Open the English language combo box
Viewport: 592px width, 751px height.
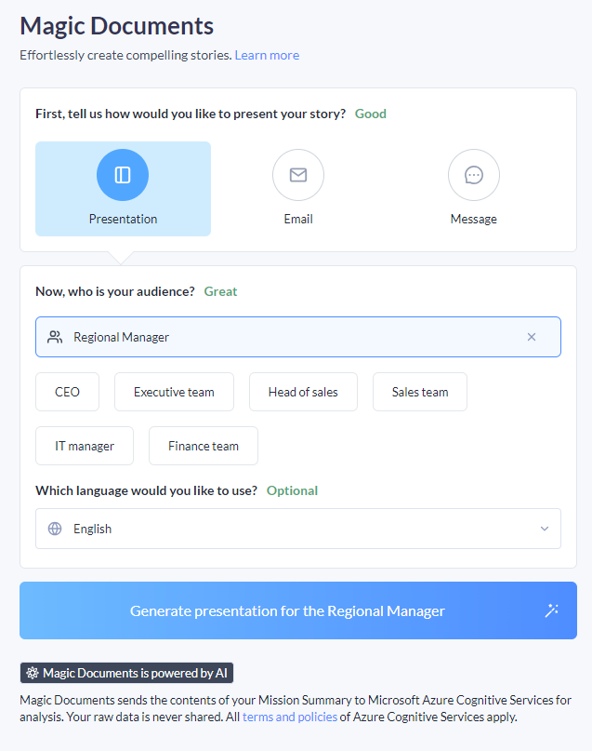point(297,529)
